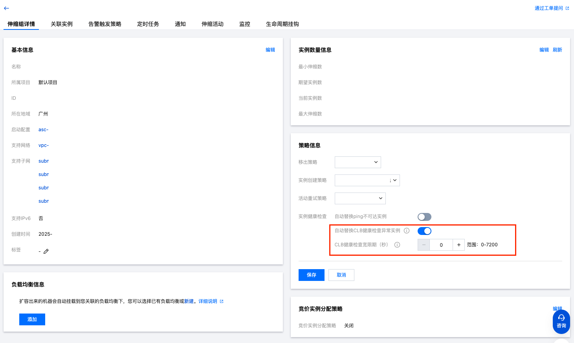Open the first subnet link under 支持子网
Image resolution: width=574 pixels, height=343 pixels.
click(44, 161)
